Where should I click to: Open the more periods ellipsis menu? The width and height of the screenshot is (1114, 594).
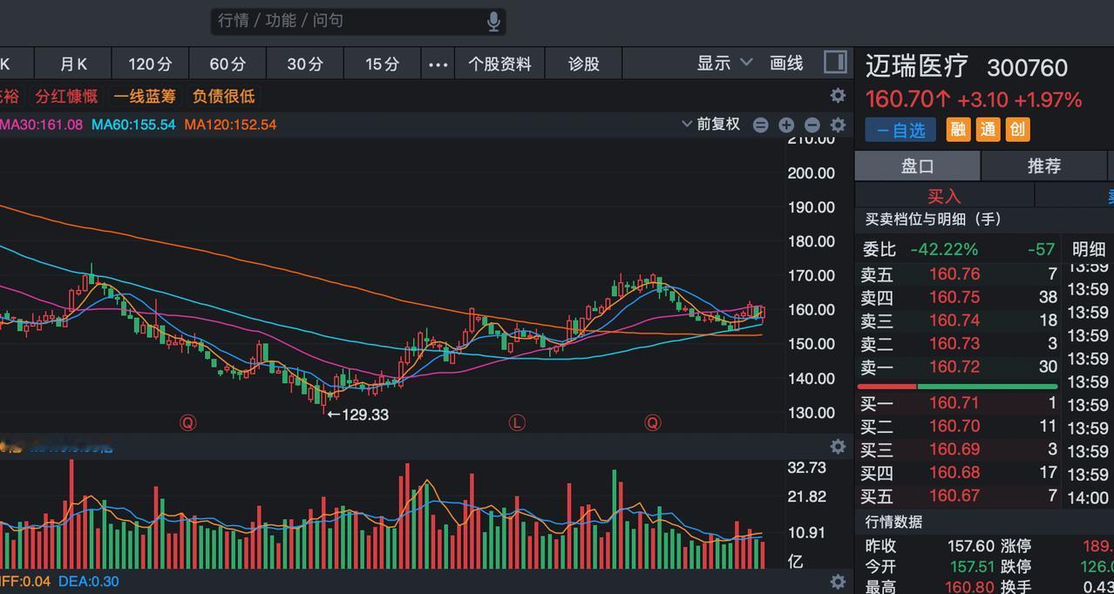[x=438, y=64]
